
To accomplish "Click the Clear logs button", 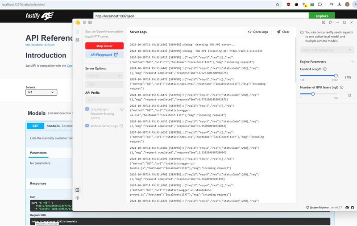I will (x=283, y=32).
